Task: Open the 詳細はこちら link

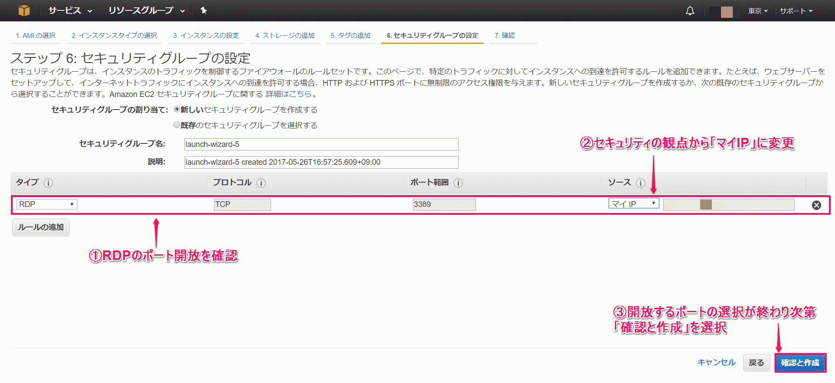Action: (289, 94)
